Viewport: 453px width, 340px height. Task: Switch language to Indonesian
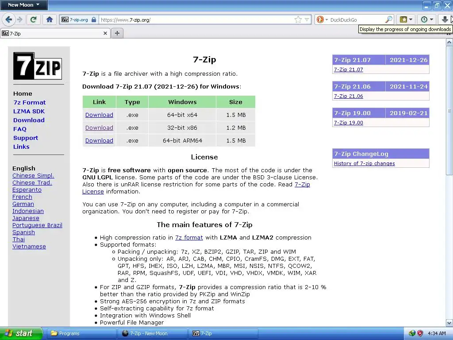(x=28, y=211)
